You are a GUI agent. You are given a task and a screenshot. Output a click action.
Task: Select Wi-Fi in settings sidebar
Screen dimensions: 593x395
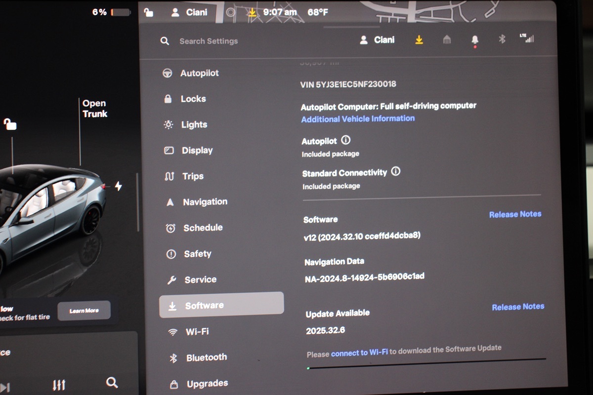(197, 332)
